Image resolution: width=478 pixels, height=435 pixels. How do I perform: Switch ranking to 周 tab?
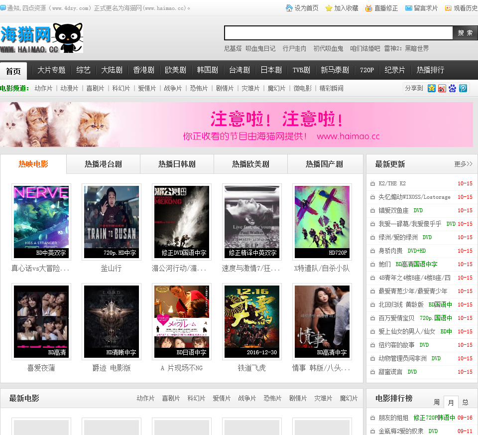tap(437, 402)
